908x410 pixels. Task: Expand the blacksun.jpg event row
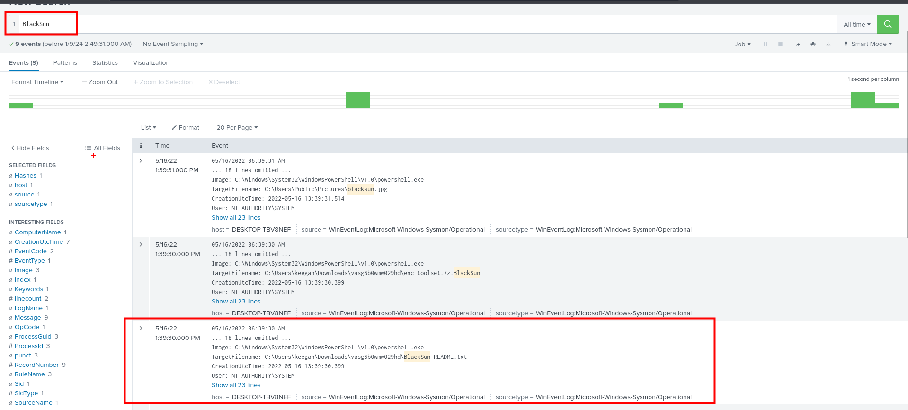click(141, 161)
